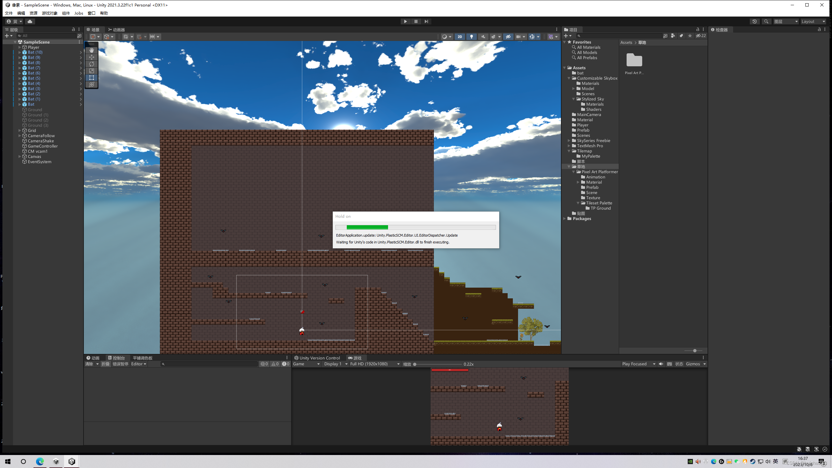Open the Play Focused dropdown
832x468 pixels.
tap(639, 364)
